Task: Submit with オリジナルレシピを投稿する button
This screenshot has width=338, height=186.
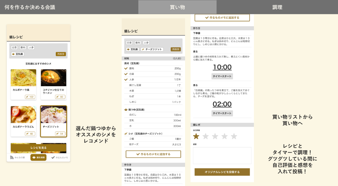Action: coord(222,172)
